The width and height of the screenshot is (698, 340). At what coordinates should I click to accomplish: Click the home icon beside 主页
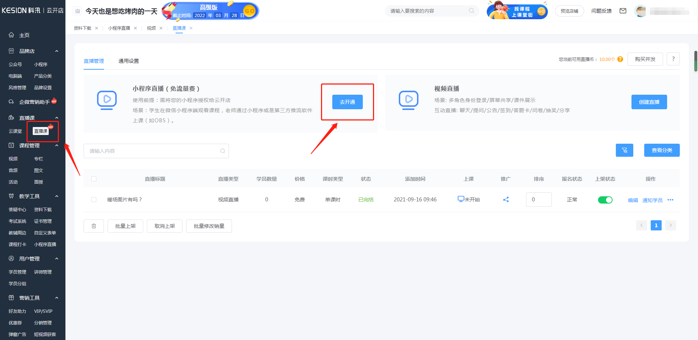point(11,35)
